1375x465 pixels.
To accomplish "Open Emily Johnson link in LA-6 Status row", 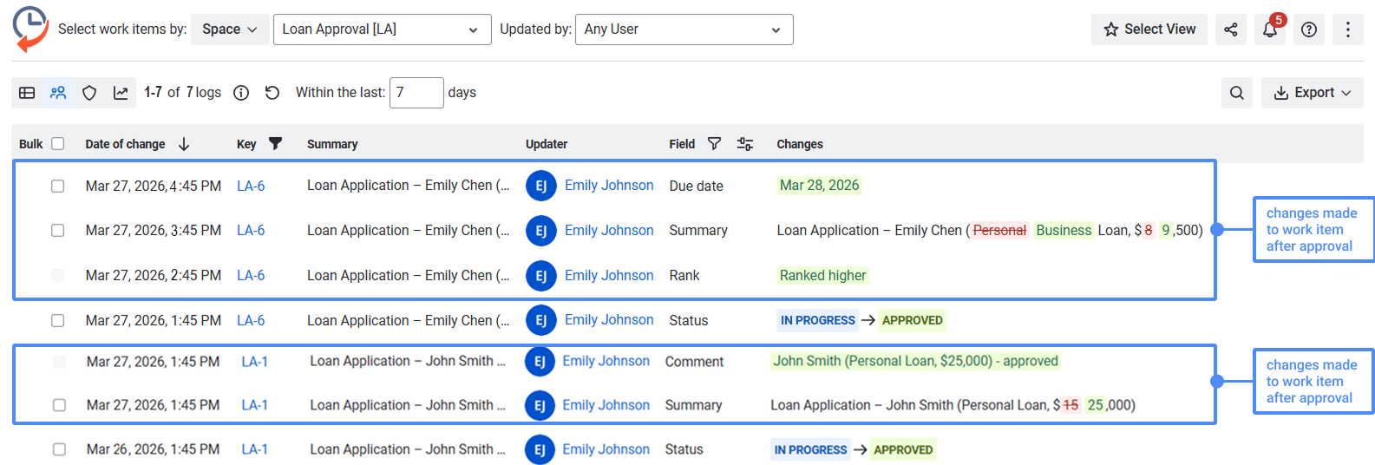I will click(609, 320).
